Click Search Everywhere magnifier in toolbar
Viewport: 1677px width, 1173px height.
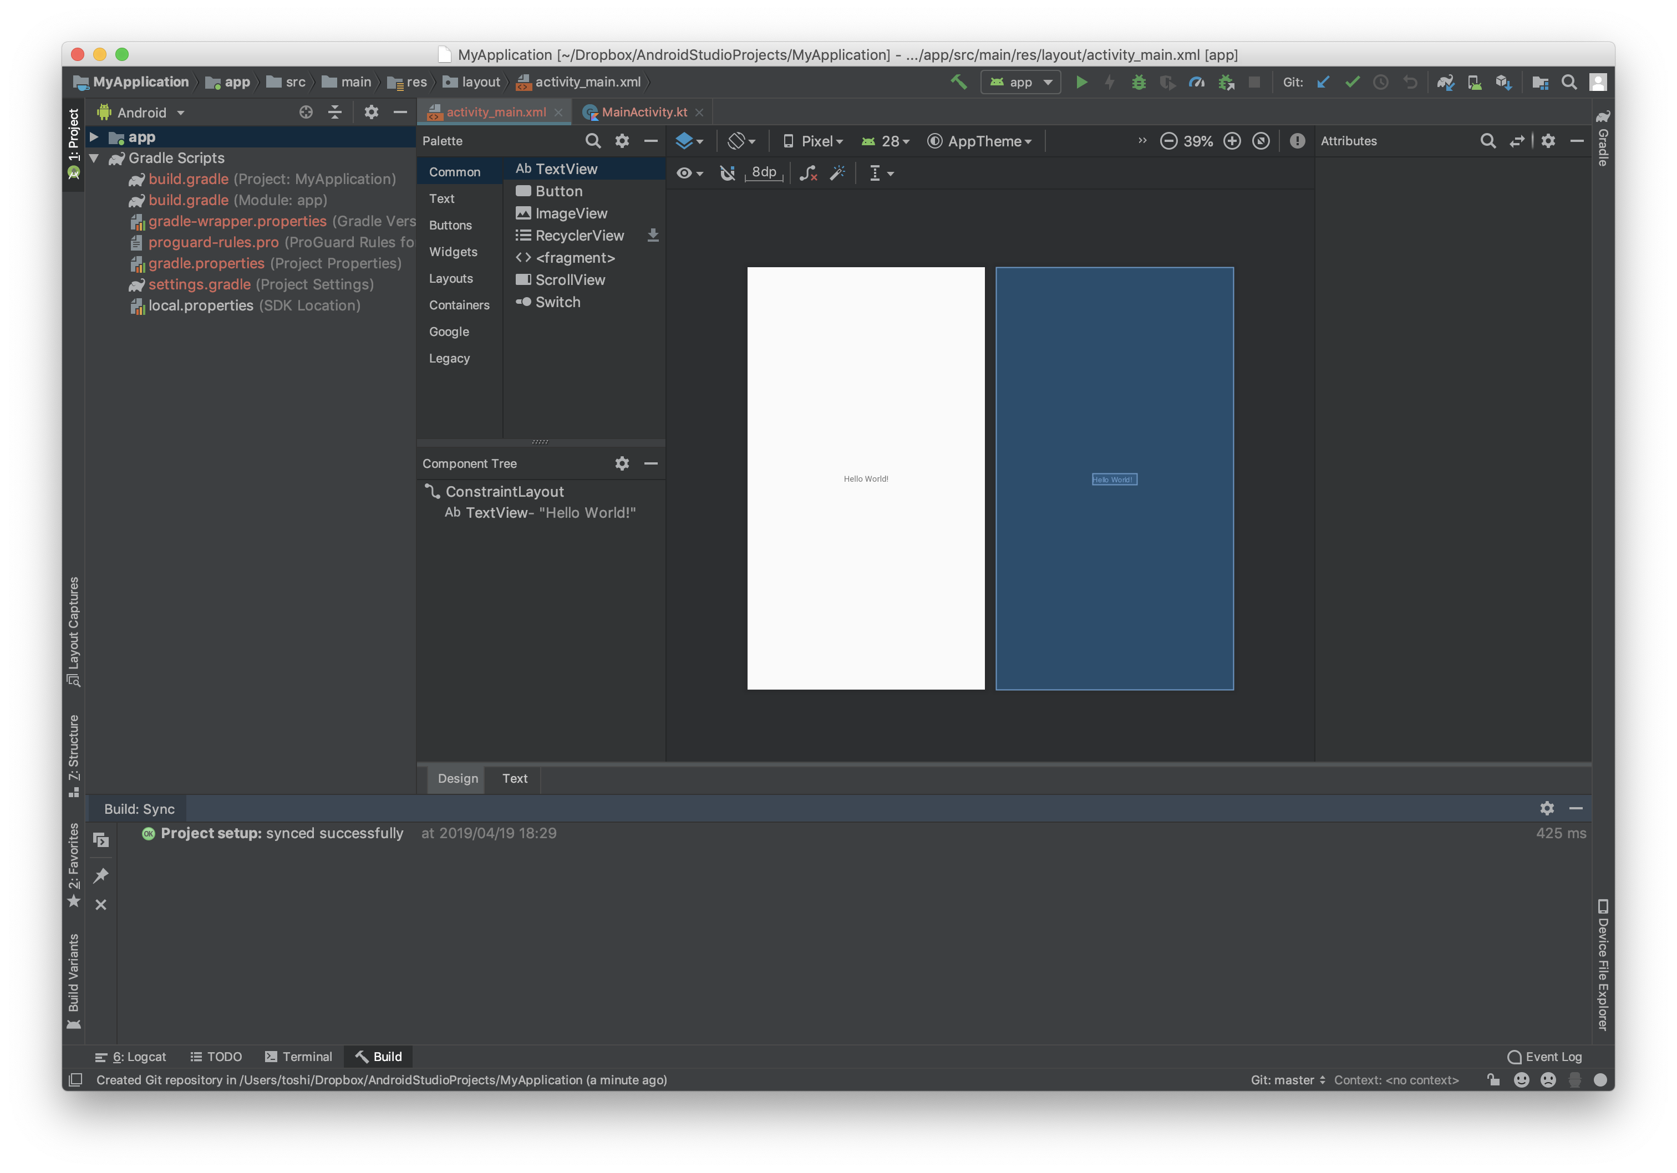[1569, 81]
